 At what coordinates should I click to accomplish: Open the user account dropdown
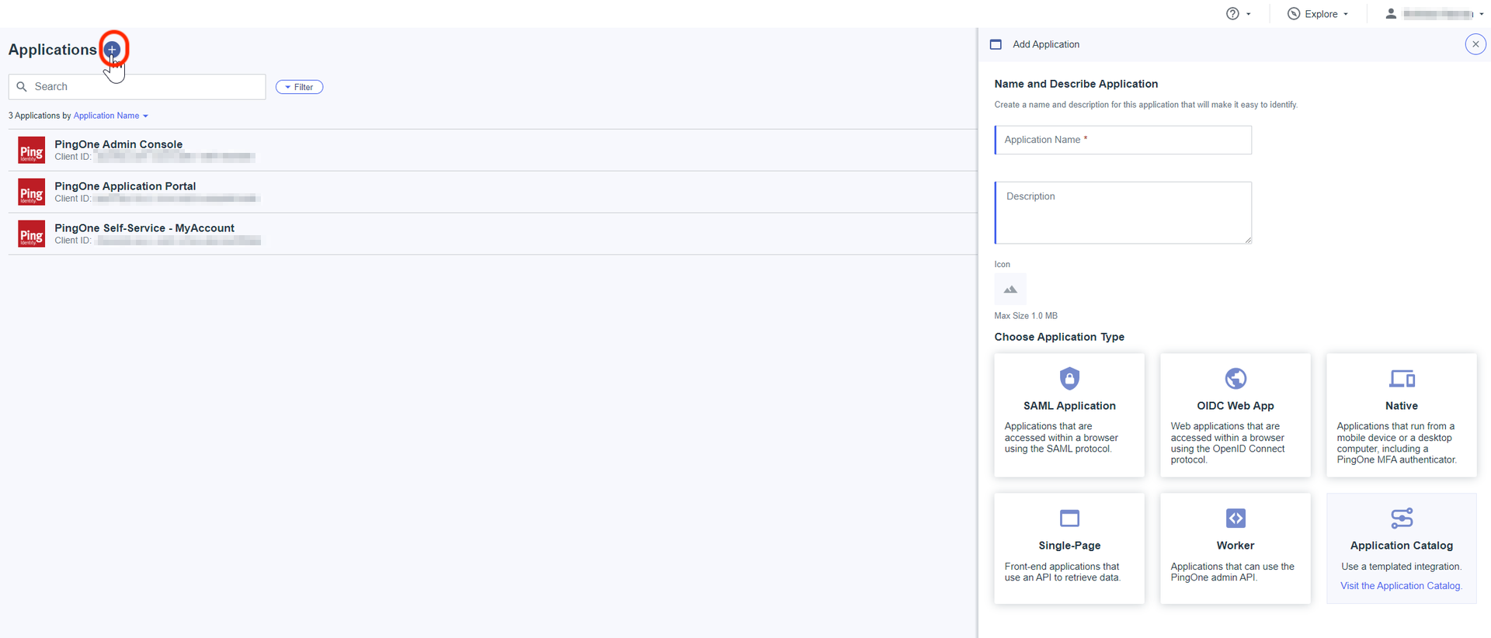pos(1436,14)
